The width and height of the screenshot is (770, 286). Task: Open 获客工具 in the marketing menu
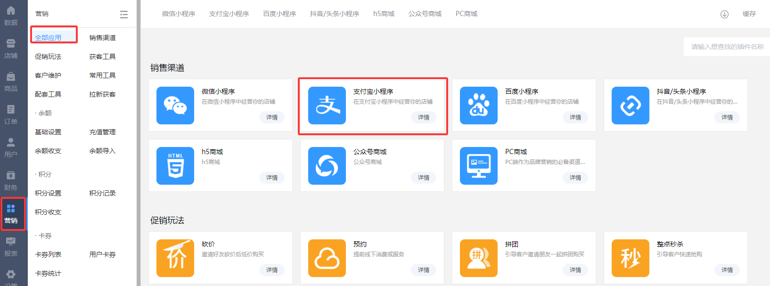pos(103,57)
